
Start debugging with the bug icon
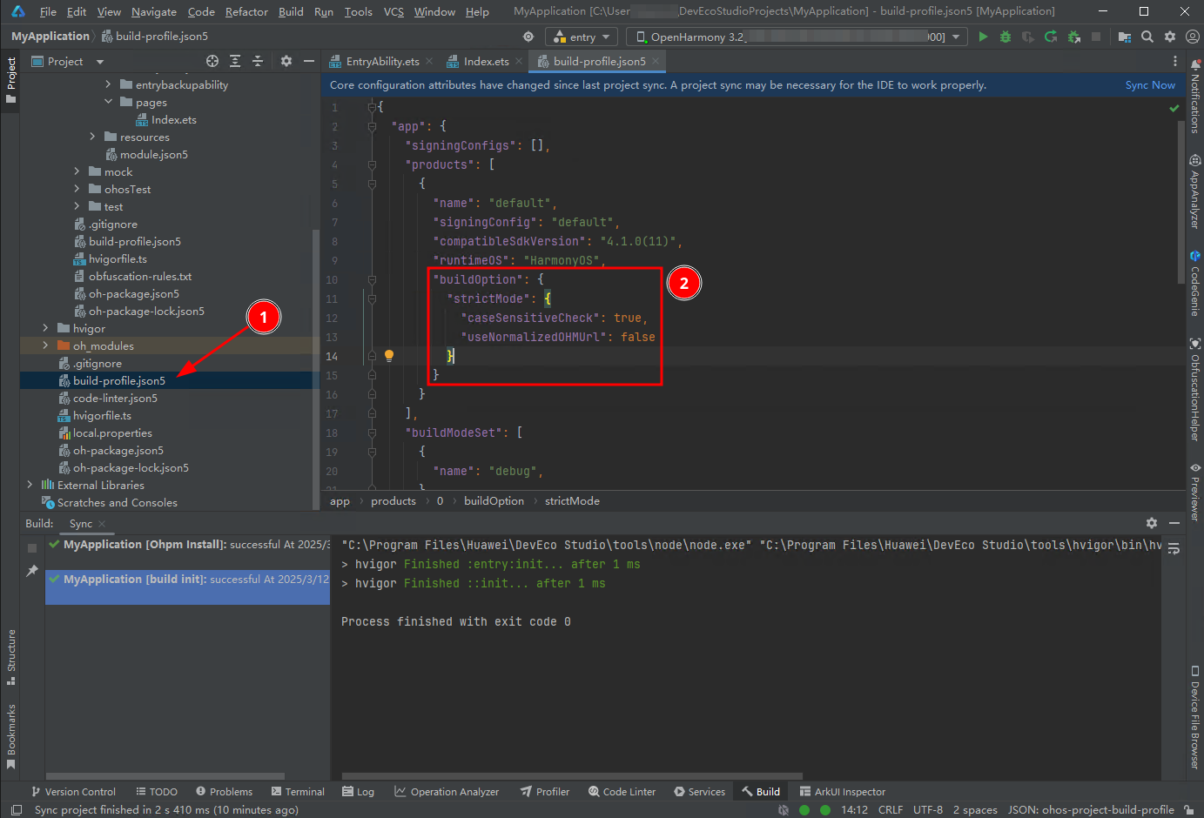(1005, 37)
